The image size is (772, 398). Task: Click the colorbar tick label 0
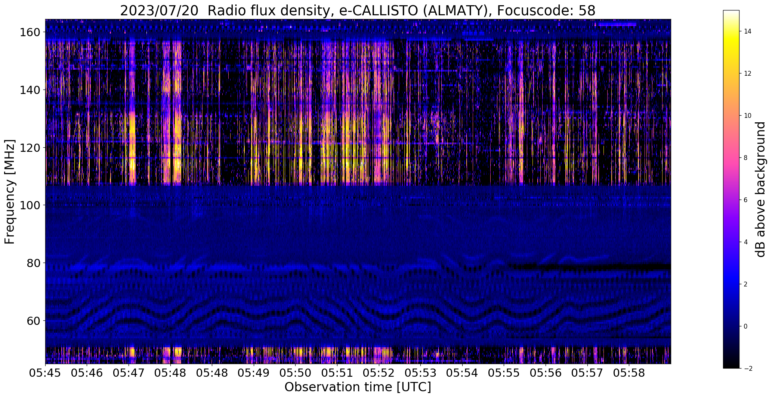click(x=745, y=326)
